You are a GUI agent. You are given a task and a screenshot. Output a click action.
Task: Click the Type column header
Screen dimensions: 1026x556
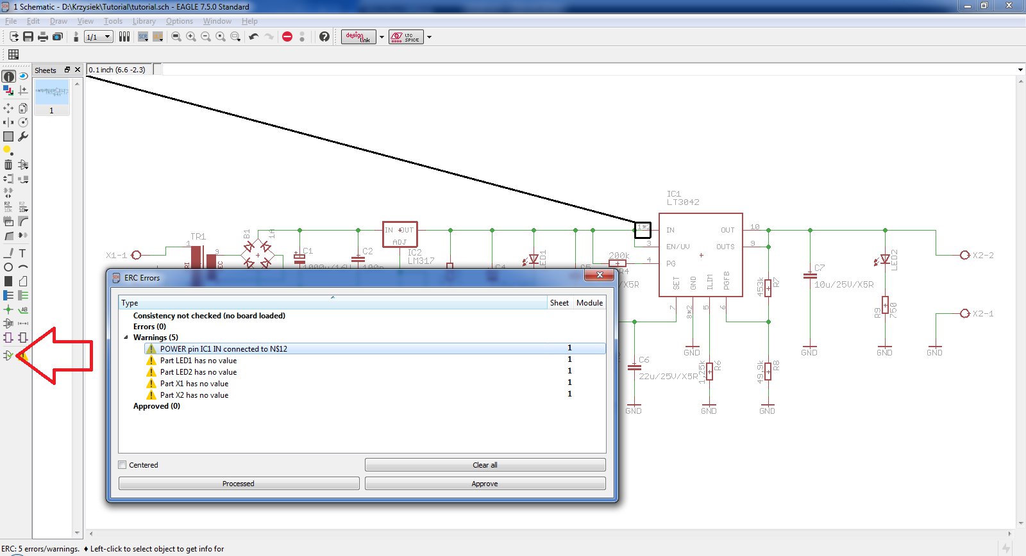[x=333, y=303]
